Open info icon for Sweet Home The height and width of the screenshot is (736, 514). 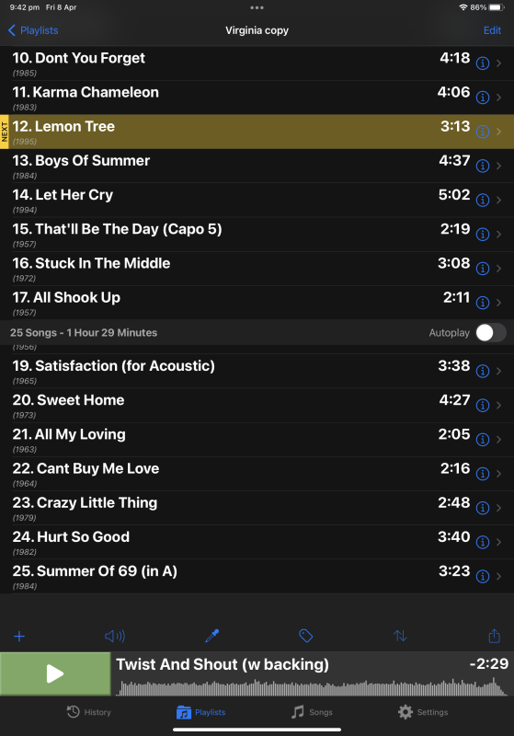coord(483,405)
